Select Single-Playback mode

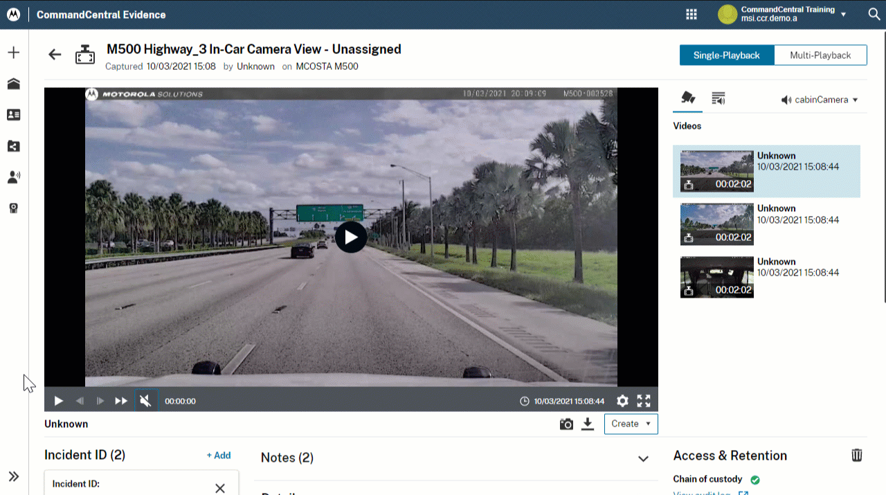pyautogui.click(x=726, y=55)
